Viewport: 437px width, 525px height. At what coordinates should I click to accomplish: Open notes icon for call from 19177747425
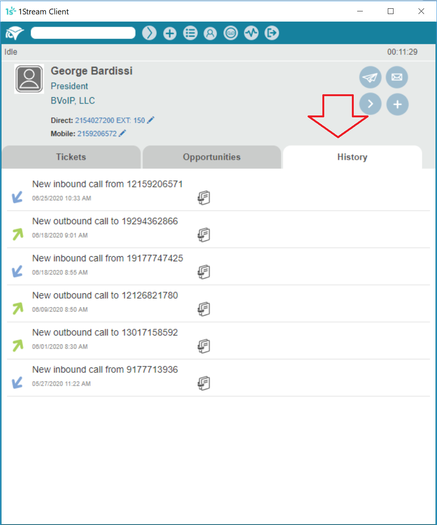(204, 272)
